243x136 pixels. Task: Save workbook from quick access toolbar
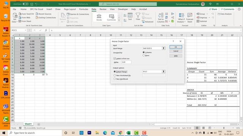pyautogui.click(x=32, y=4)
